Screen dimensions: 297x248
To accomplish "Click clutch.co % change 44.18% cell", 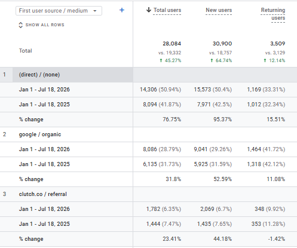I will pyautogui.click(x=222, y=239).
